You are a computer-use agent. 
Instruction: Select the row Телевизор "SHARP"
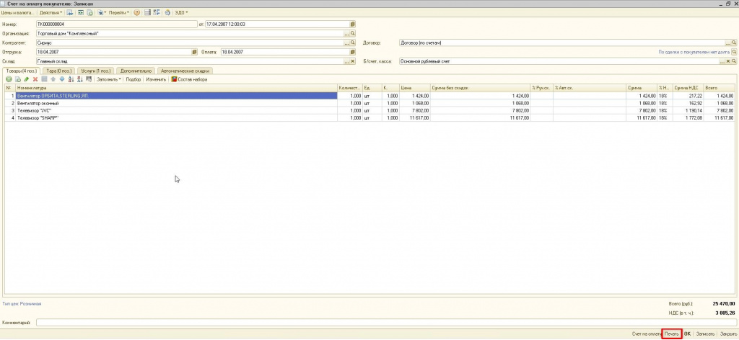370,117
